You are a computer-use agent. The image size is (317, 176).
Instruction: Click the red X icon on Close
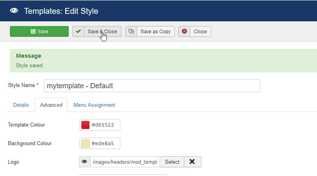tap(184, 32)
